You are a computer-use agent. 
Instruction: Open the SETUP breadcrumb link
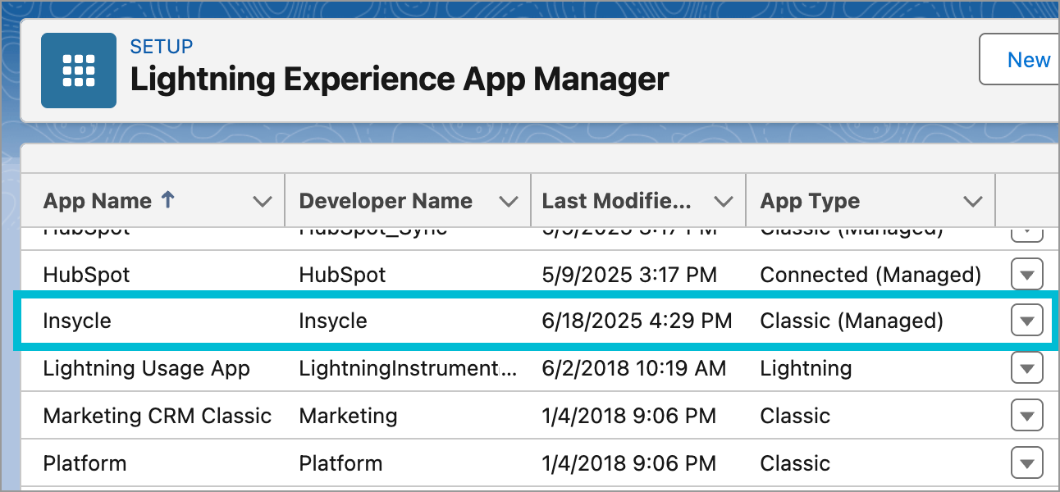click(x=162, y=47)
